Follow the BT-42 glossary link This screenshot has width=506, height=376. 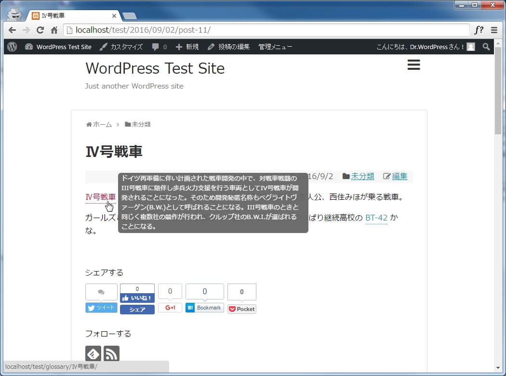pyautogui.click(x=376, y=218)
